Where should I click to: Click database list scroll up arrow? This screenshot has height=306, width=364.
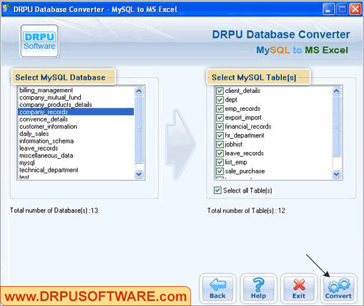139,91
